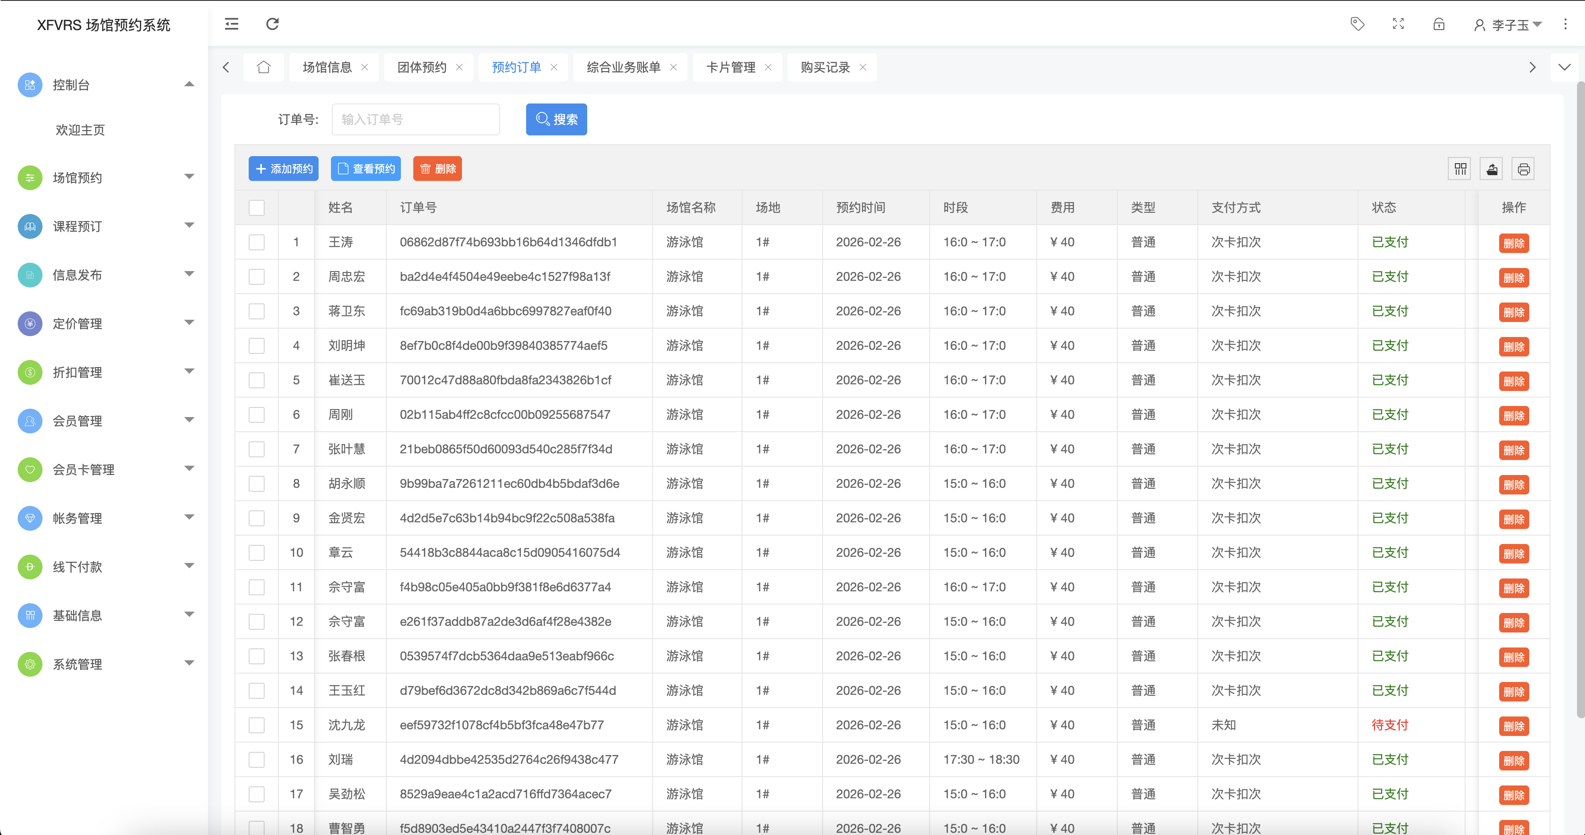Click the export table icon
The image size is (1585, 835).
[x=1492, y=169]
